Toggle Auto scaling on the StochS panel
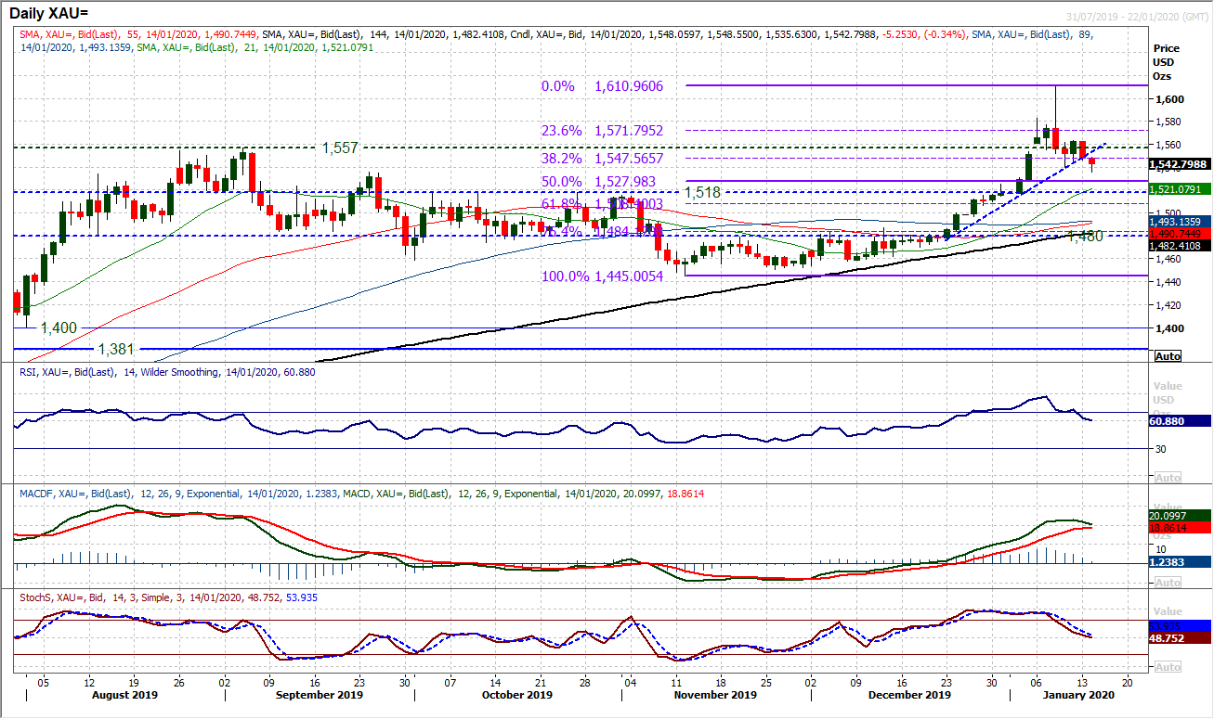 (x=1168, y=664)
